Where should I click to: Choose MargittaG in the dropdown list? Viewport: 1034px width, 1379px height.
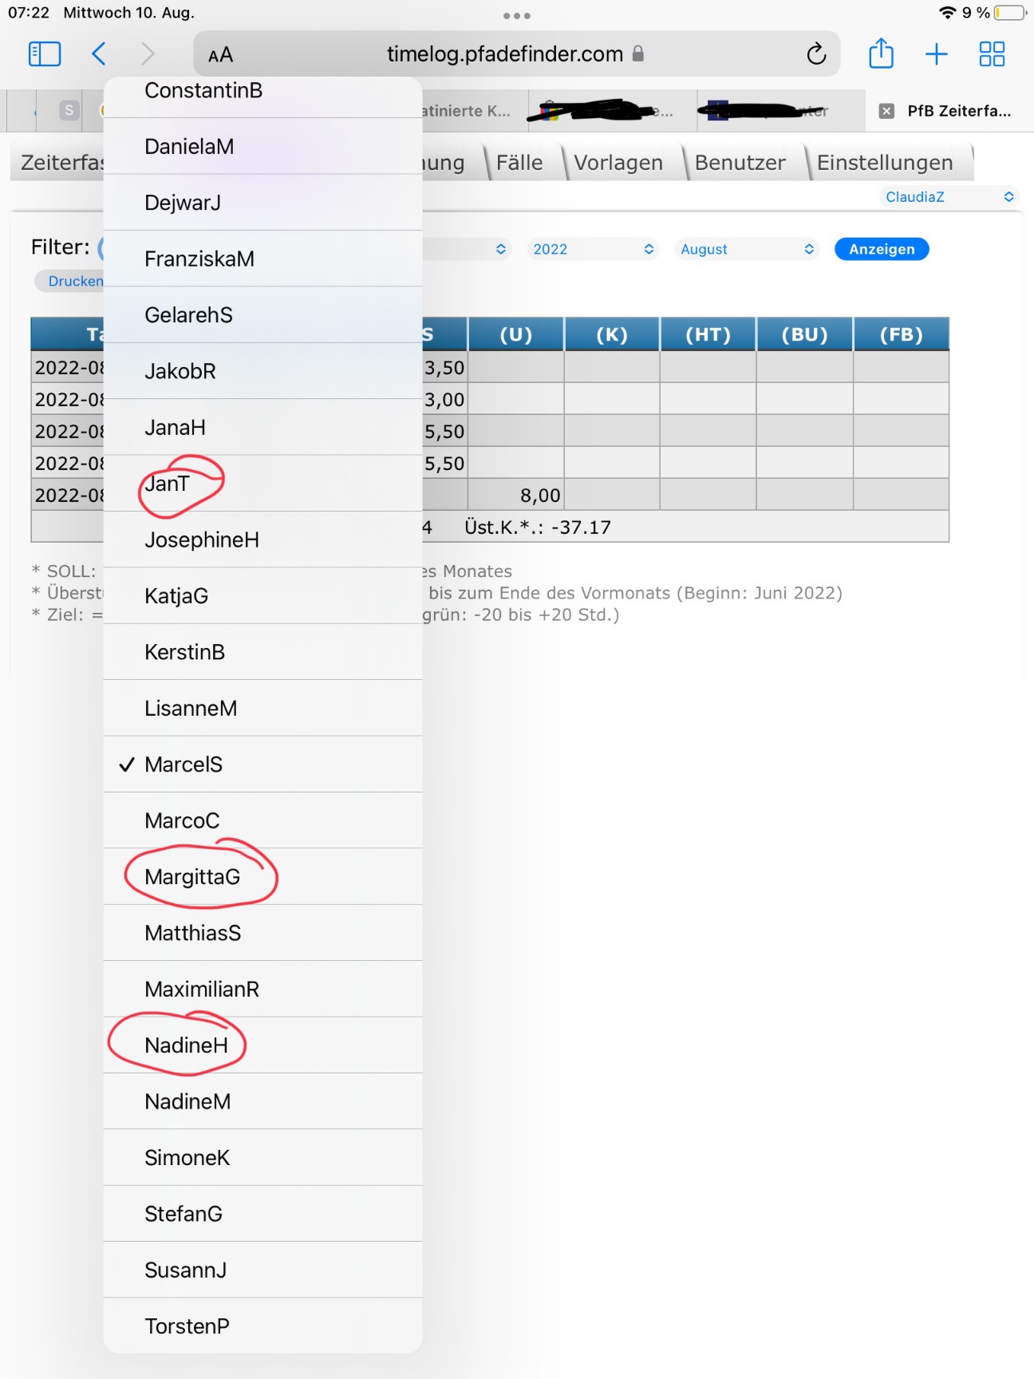pos(192,877)
